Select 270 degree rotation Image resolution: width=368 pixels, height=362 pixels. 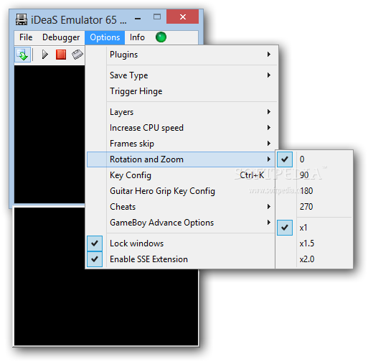pos(314,207)
